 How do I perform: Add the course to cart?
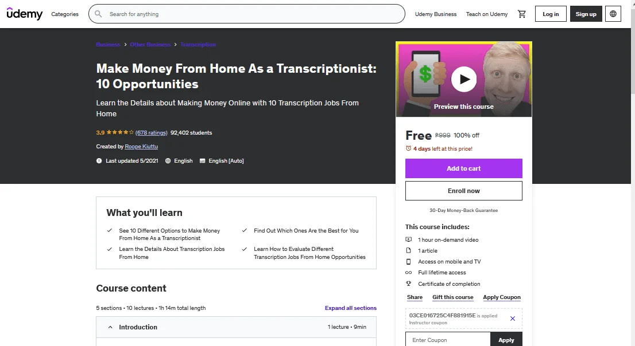(x=464, y=168)
